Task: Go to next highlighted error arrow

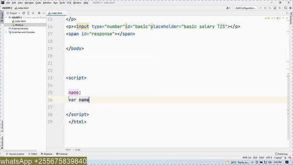Action: (x=287, y=18)
